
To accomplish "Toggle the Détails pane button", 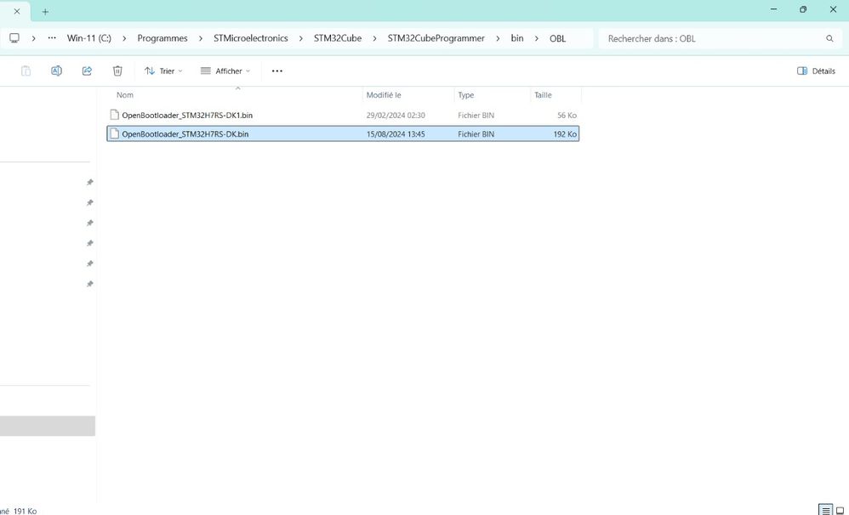I will tap(816, 71).
